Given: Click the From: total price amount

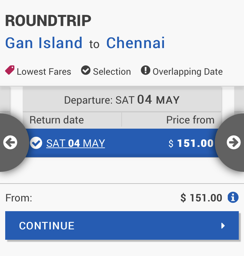Looking at the screenshot, I should pyautogui.click(x=201, y=198).
